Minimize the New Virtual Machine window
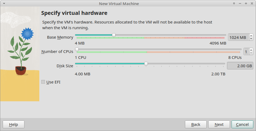 coord(240,4)
